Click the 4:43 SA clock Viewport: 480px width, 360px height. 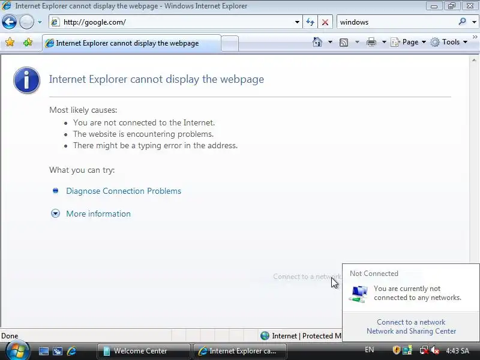click(x=458, y=350)
